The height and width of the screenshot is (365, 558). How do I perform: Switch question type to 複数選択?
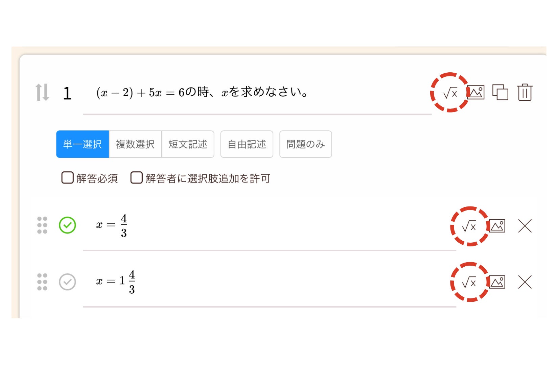coord(135,144)
